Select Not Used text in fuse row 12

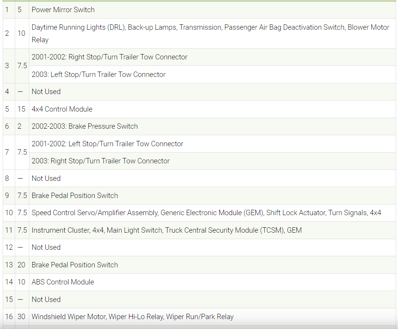click(x=46, y=248)
